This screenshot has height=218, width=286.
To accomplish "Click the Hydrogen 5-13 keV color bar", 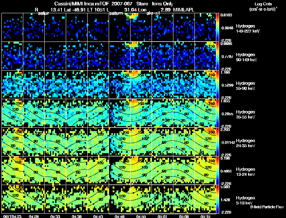I will click(x=217, y=199).
